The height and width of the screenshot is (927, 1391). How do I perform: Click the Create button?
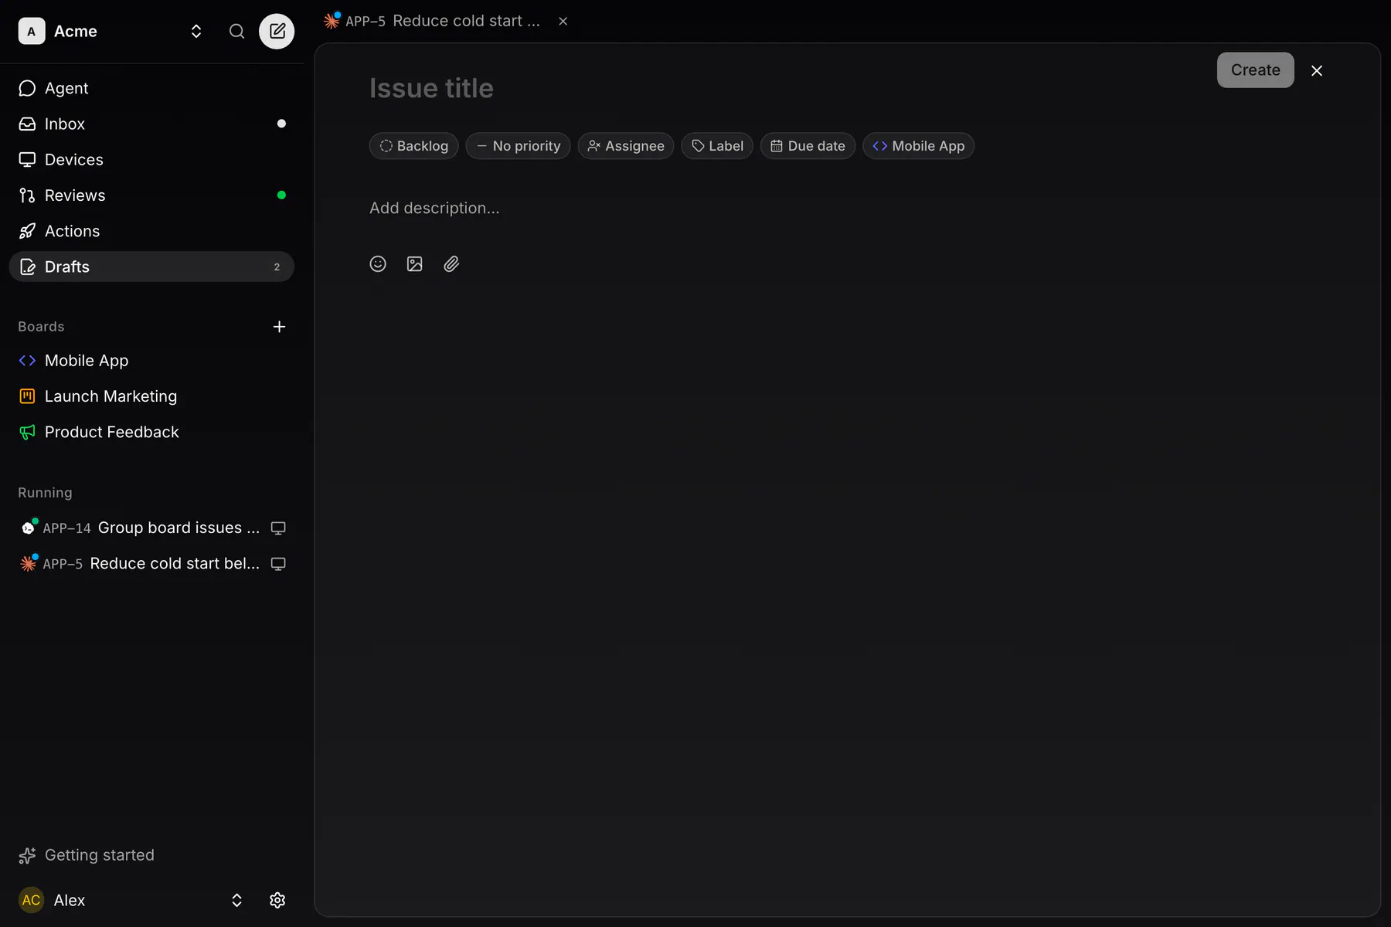pyautogui.click(x=1255, y=70)
